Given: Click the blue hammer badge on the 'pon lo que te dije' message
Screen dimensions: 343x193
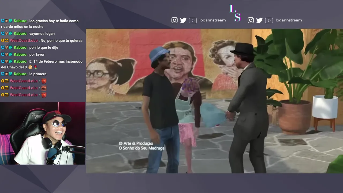Looking at the screenshot, I should (3, 47).
